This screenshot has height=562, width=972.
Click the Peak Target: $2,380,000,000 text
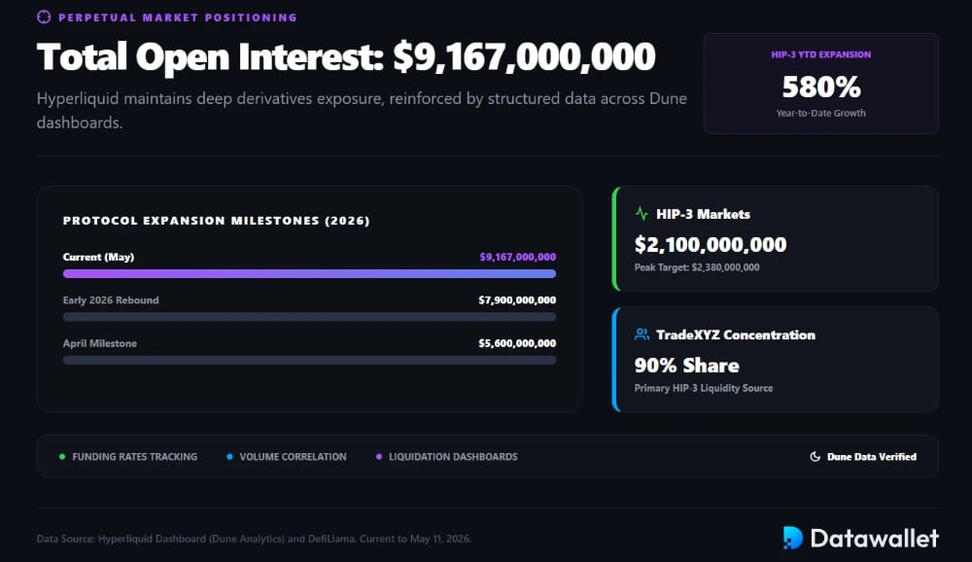697,267
